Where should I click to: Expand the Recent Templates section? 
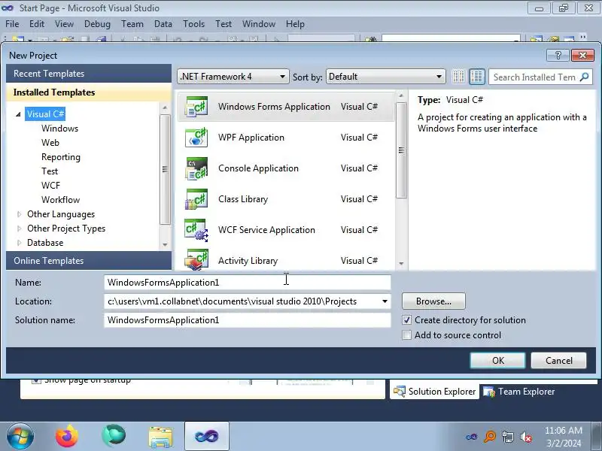(x=89, y=73)
